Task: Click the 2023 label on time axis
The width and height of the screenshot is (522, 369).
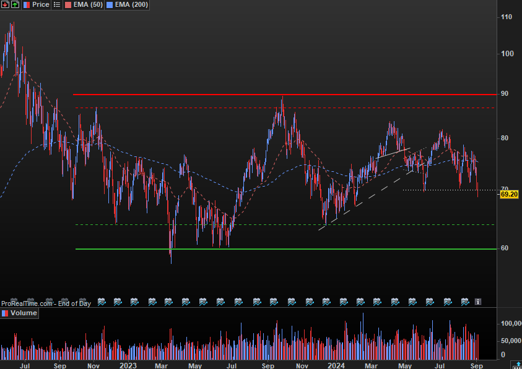Action: tap(128, 365)
